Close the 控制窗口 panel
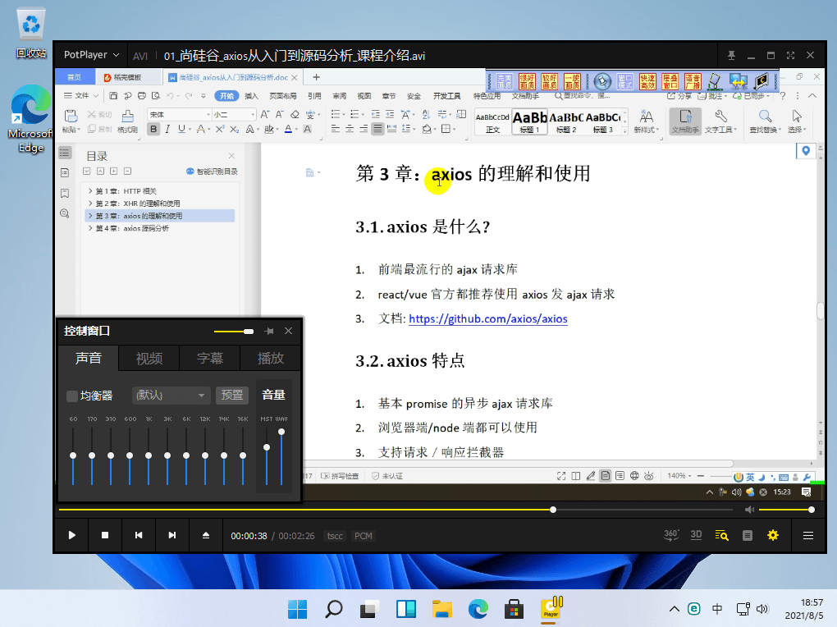Viewport: 837px width, 627px height. (x=288, y=331)
